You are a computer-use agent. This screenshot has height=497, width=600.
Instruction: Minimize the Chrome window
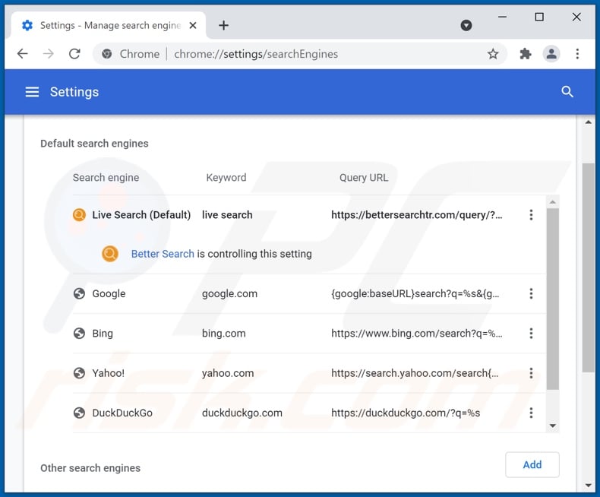(x=503, y=17)
